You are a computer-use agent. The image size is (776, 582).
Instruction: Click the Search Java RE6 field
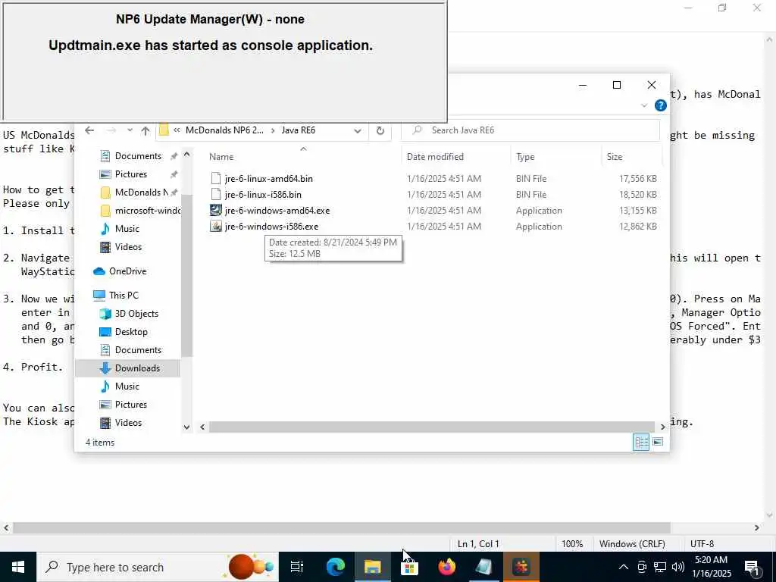pos(530,130)
